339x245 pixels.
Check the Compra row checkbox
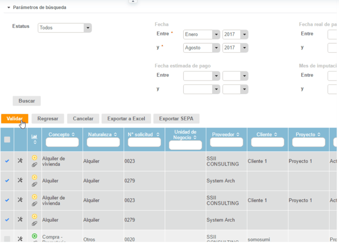[x=7, y=238]
